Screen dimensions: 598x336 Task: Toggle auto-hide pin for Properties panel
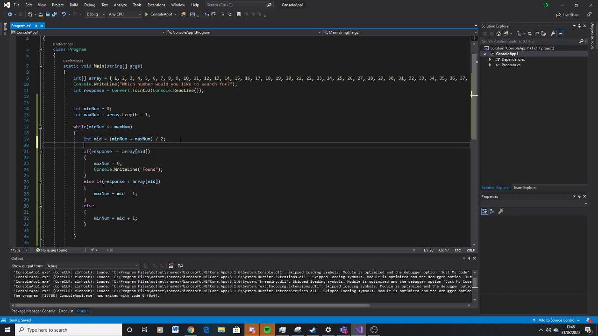579,196
